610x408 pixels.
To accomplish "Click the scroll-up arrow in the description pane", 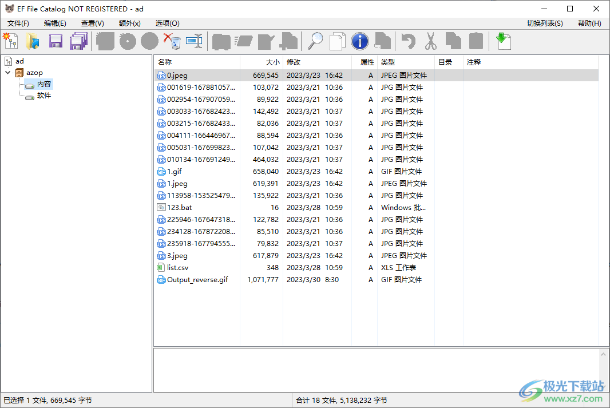I will [x=603, y=354].
